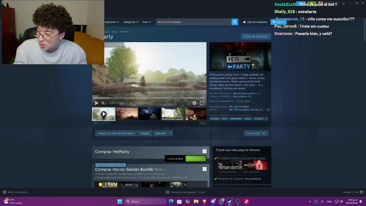Viewport: 366px width, 206px height.
Task: Select the dark night cabin screenshot thumbnail
Action: [x=150, y=114]
